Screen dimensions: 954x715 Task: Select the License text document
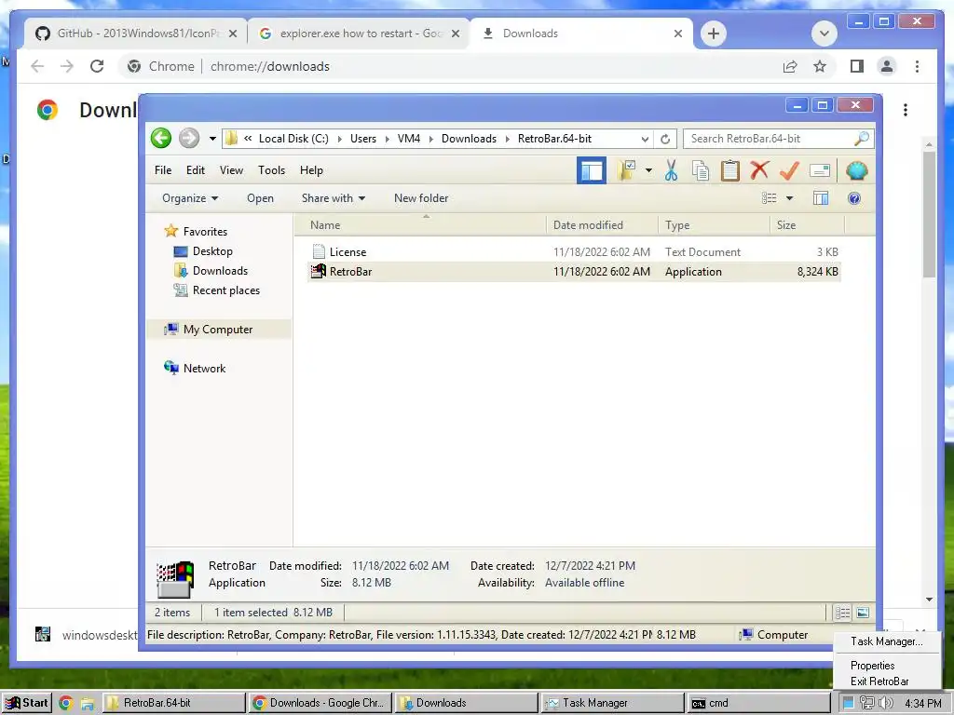tap(574, 251)
